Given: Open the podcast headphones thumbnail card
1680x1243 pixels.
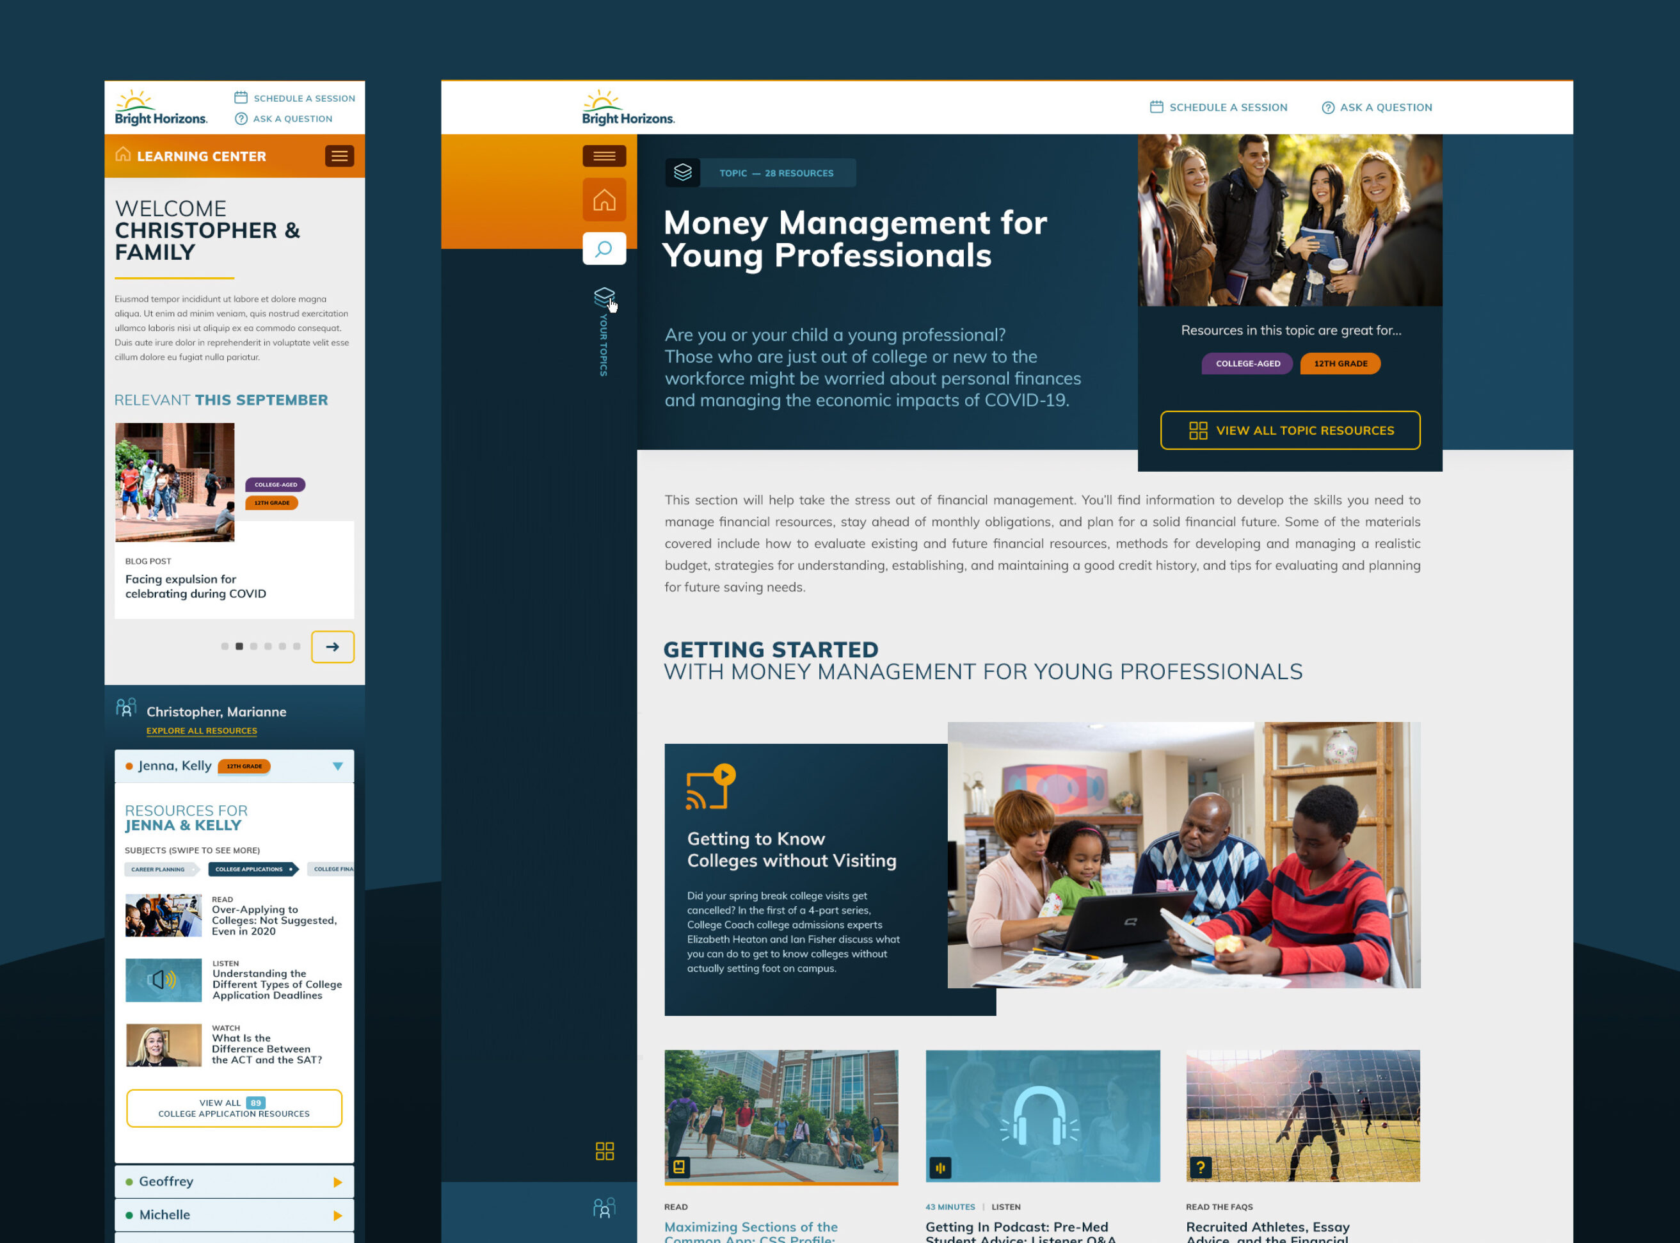Looking at the screenshot, I should click(x=1042, y=1116).
